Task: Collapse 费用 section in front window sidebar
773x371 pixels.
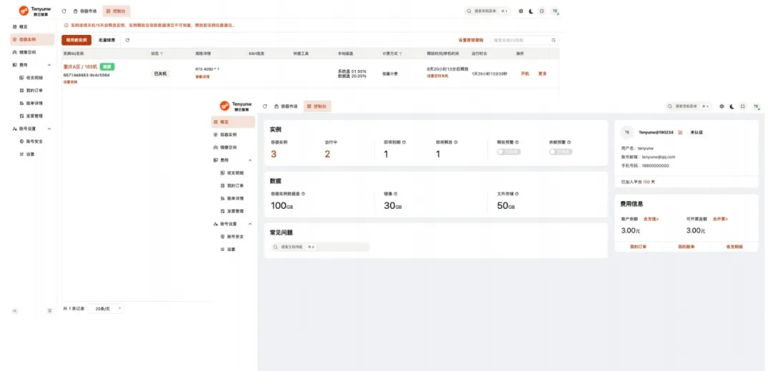Action: coord(250,160)
